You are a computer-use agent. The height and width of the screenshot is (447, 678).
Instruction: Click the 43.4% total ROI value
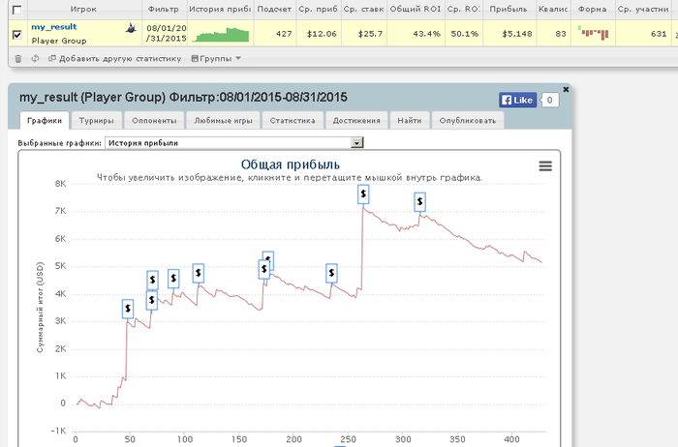(x=426, y=34)
